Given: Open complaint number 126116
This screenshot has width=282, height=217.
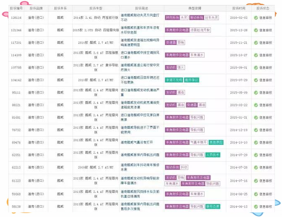Looking at the screenshot, I should click(16, 17).
